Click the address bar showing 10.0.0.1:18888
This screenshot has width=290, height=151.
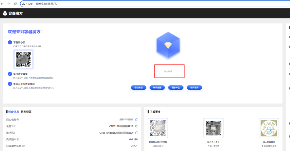[113, 4]
